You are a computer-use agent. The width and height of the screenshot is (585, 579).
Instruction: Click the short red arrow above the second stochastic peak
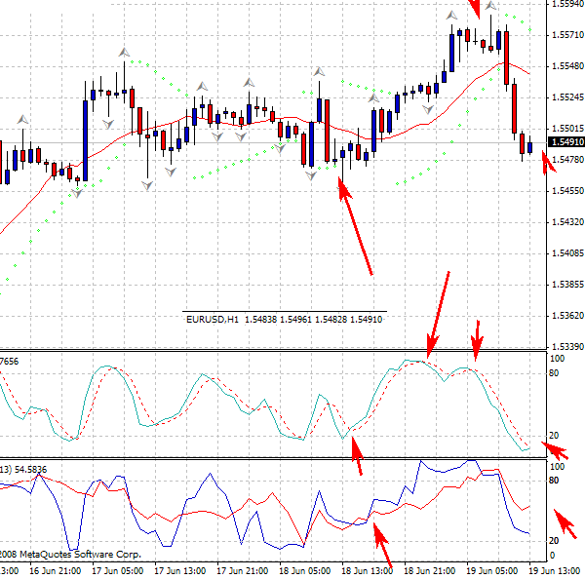(477, 339)
